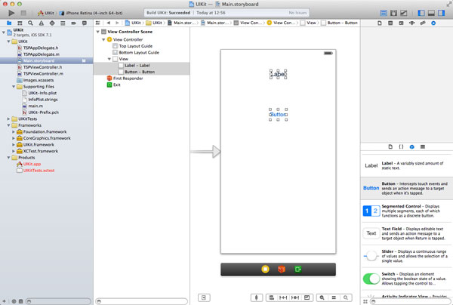This screenshot has width=453, height=305.
Task: Click the navigator filter field
Action: click(59, 301)
